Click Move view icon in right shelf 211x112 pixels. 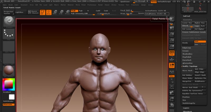pyautogui.click(x=172, y=93)
